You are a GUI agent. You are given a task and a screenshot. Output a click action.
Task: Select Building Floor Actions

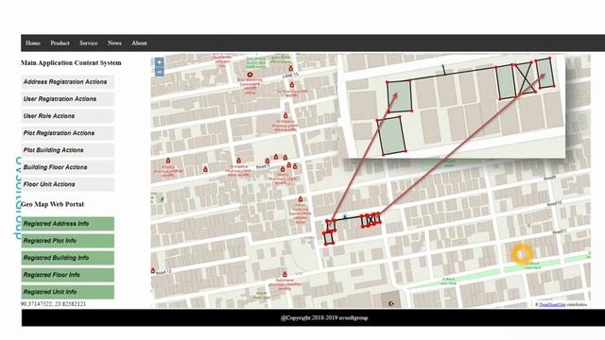(x=67, y=167)
